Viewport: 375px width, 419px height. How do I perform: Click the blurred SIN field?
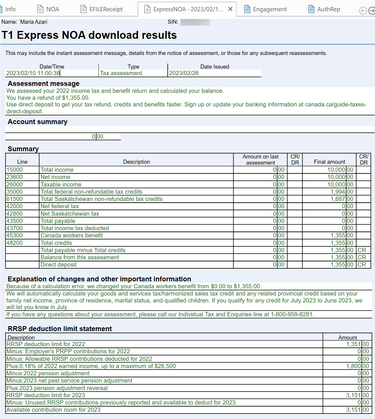point(195,22)
